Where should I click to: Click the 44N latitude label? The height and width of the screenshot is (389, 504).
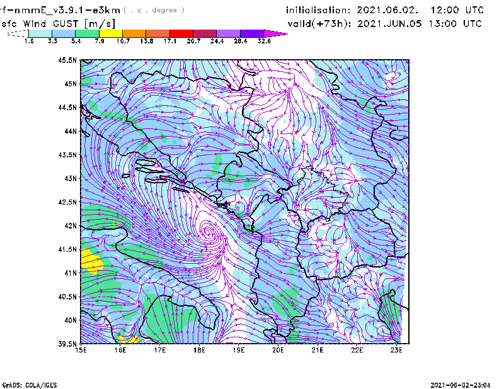coord(71,131)
